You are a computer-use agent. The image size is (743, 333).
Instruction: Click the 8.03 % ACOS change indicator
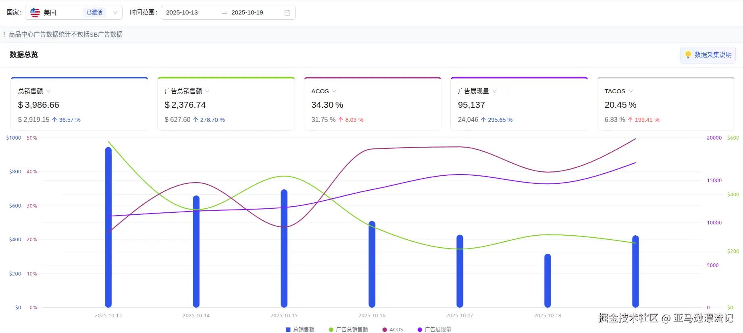coord(351,120)
